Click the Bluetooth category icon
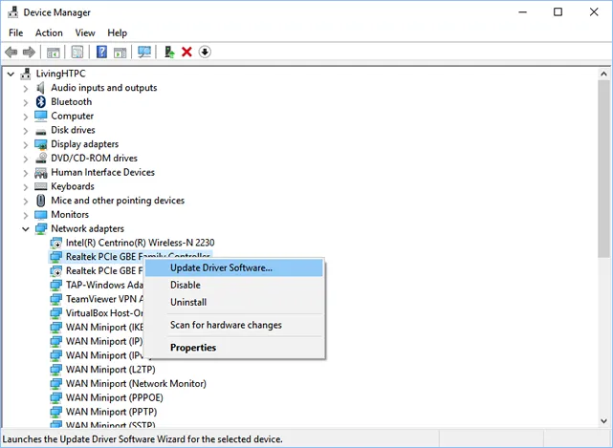Viewport: 613px width, 448px height. [x=41, y=102]
